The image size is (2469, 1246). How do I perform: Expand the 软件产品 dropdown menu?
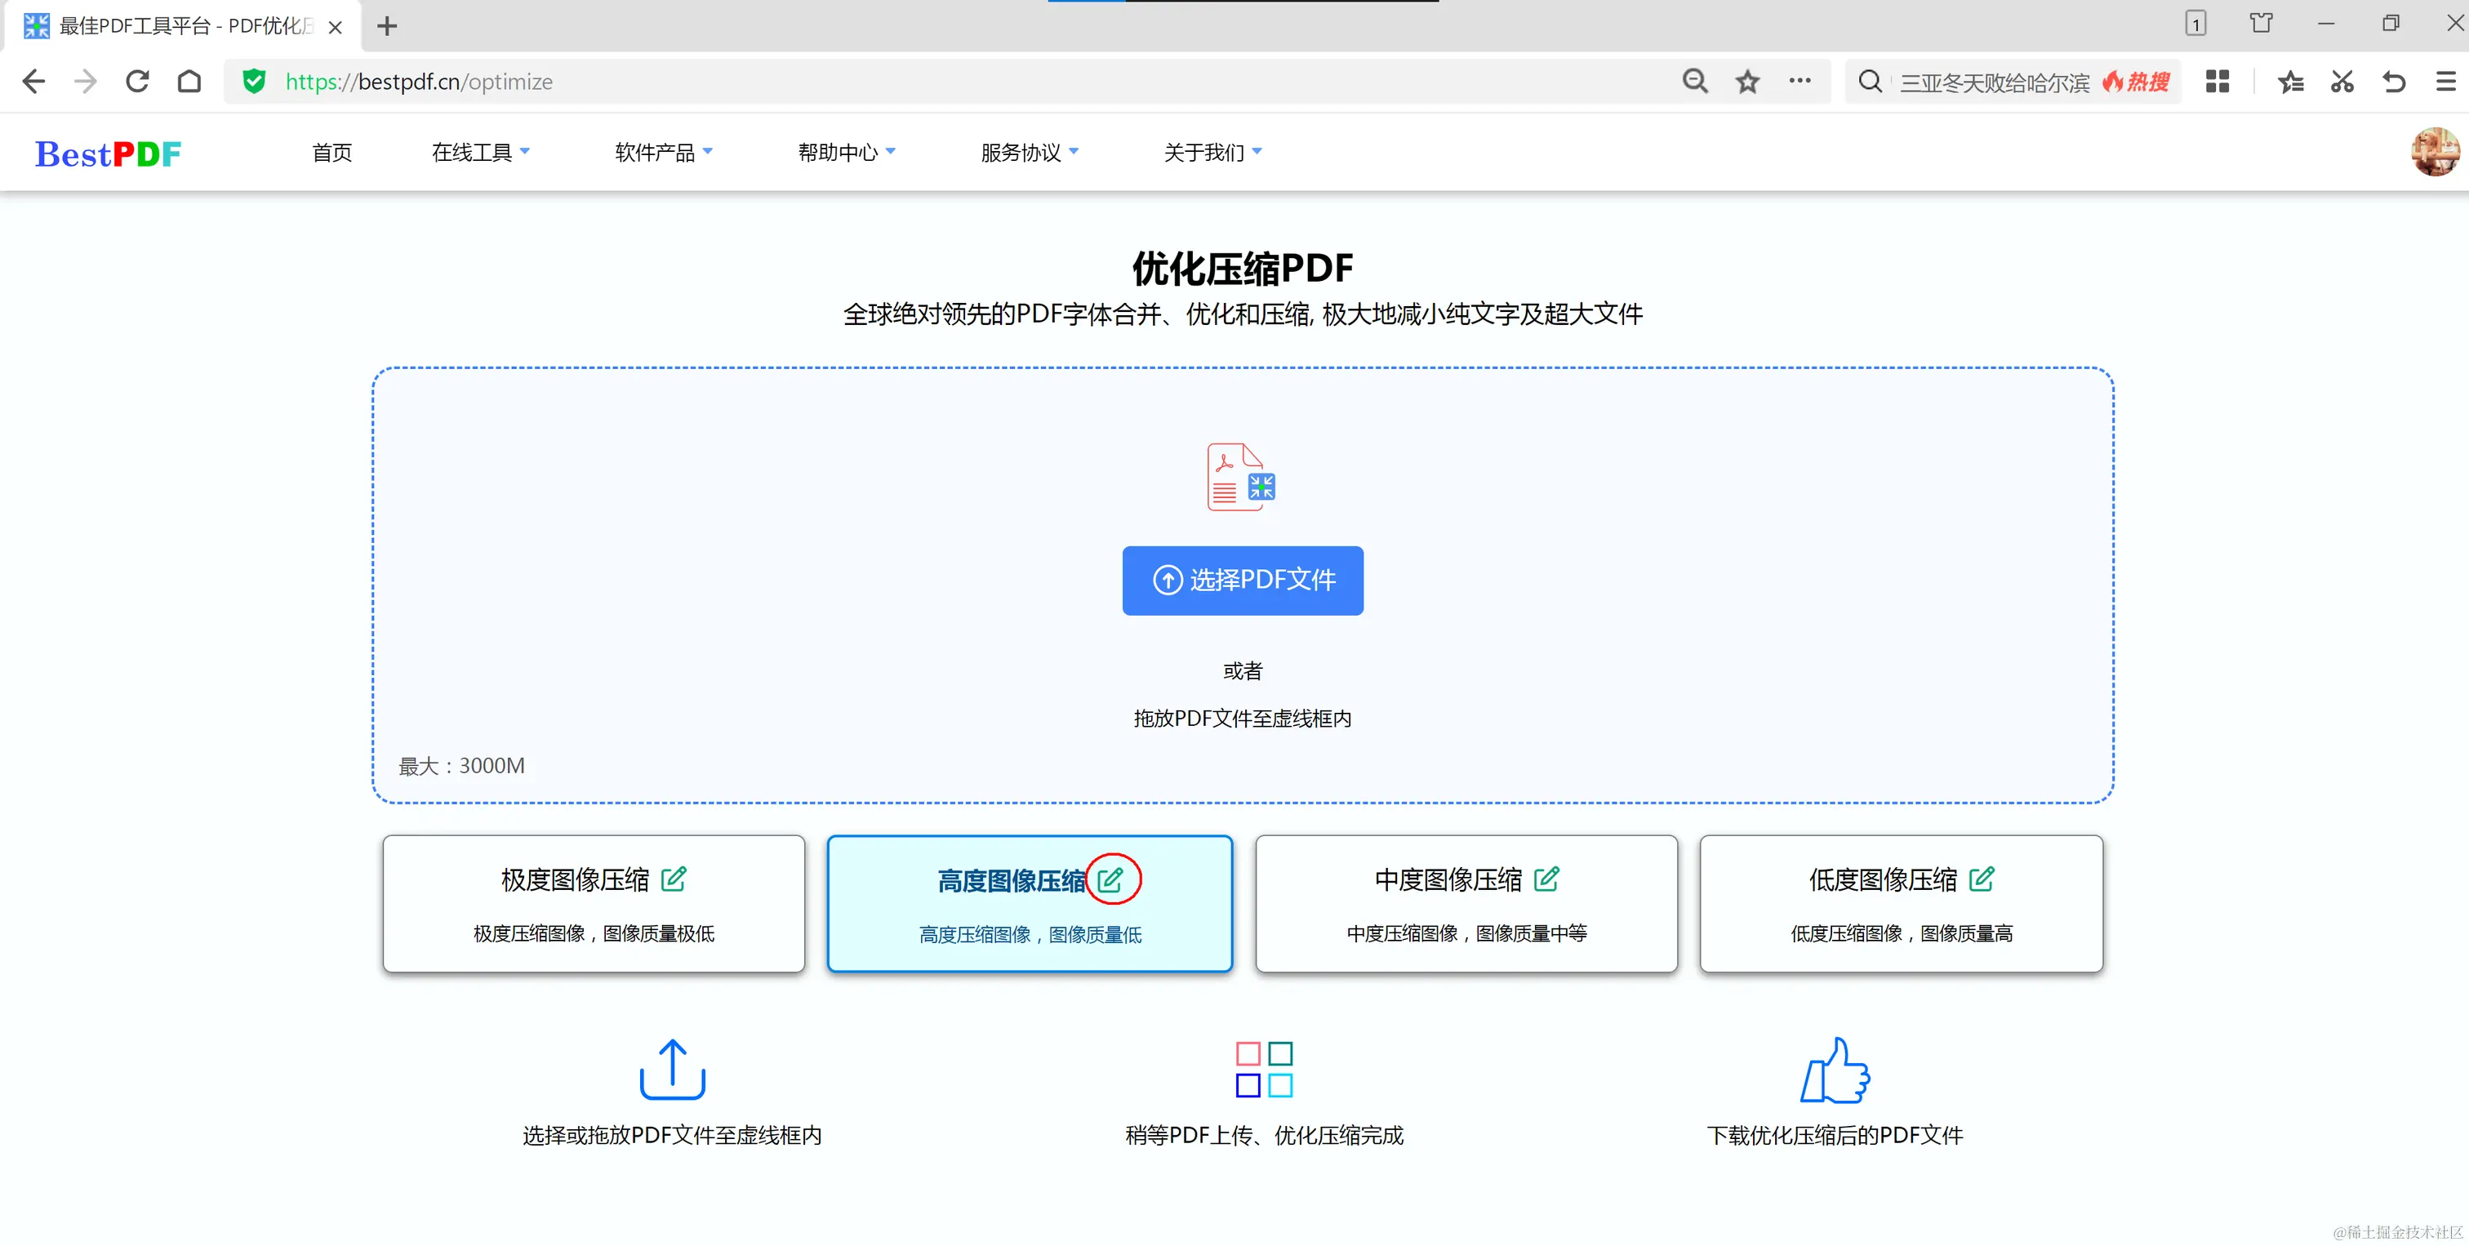pyautogui.click(x=663, y=153)
